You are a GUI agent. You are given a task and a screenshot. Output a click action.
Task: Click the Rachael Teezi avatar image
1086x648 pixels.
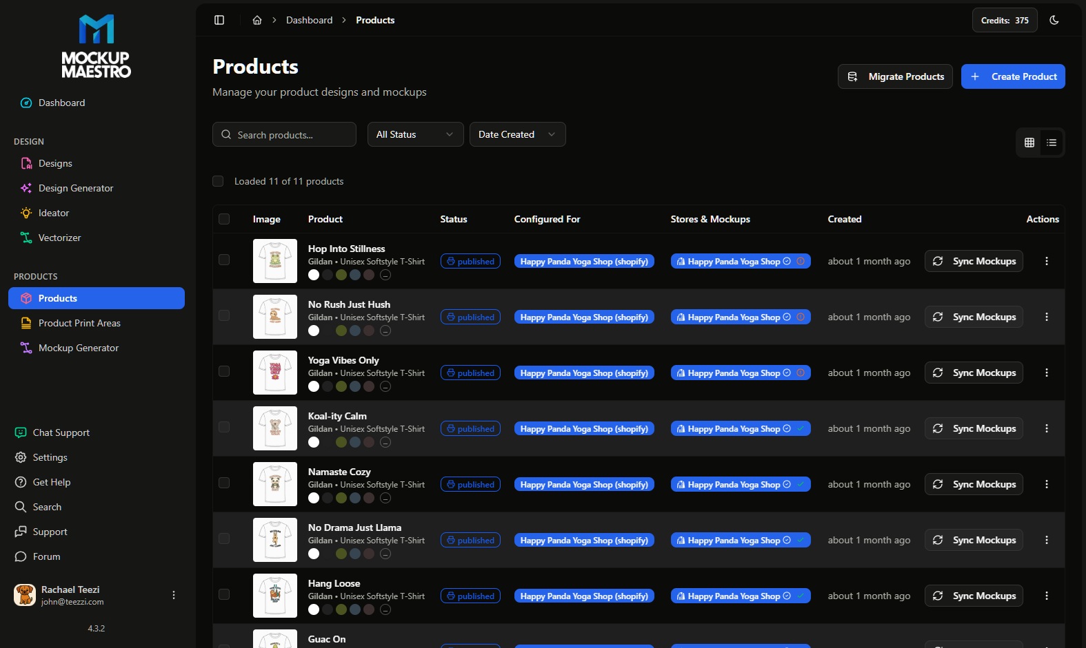pyautogui.click(x=25, y=595)
